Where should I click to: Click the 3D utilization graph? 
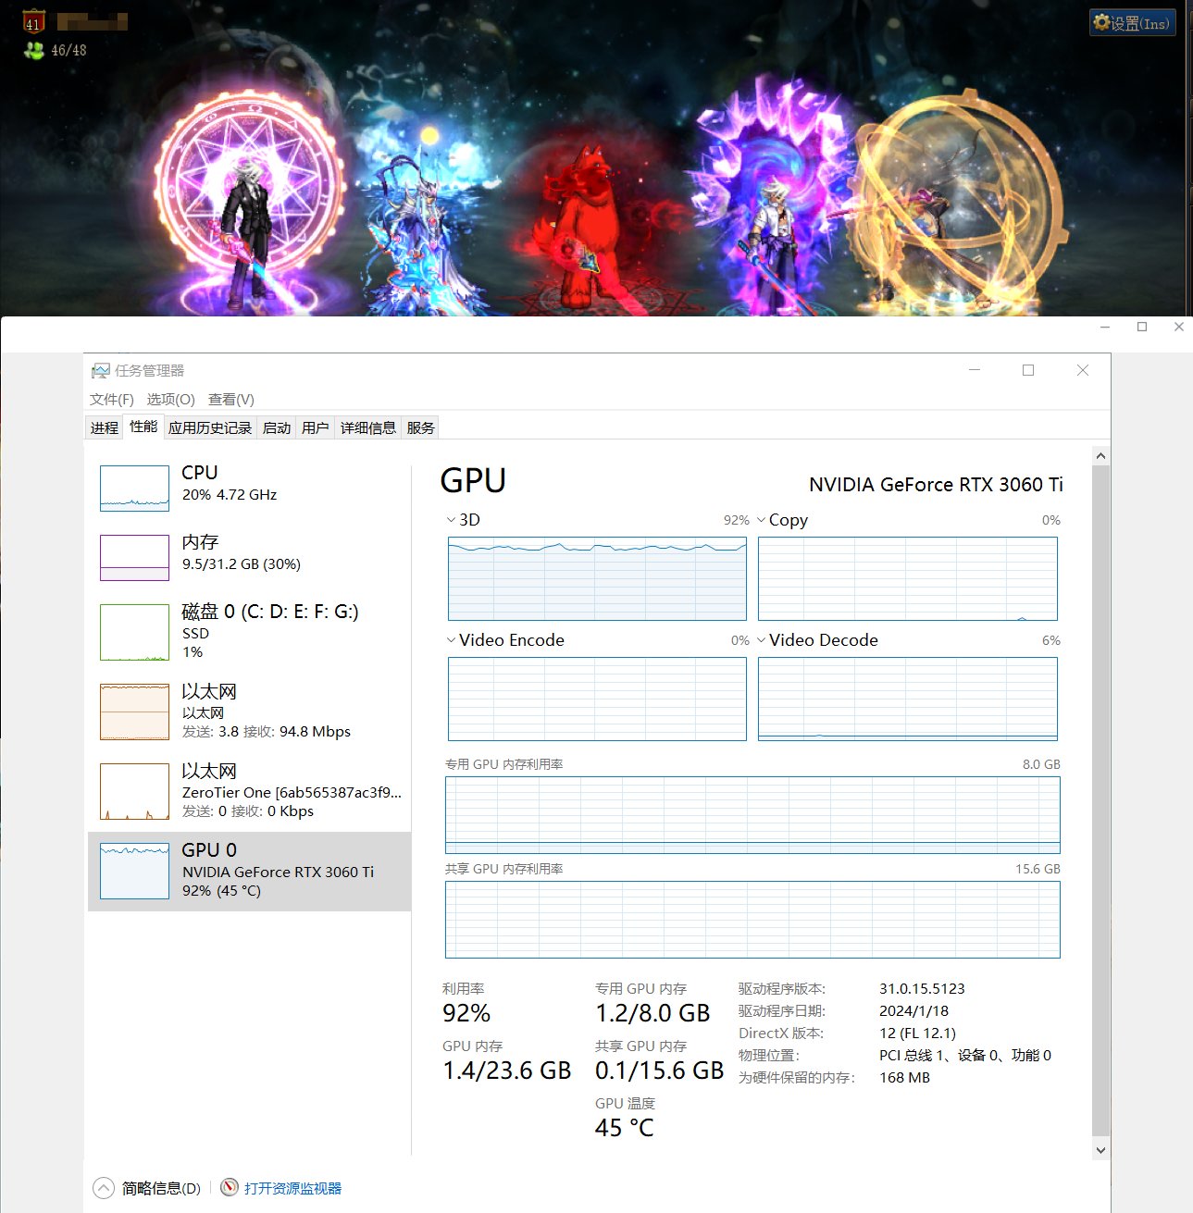597,578
